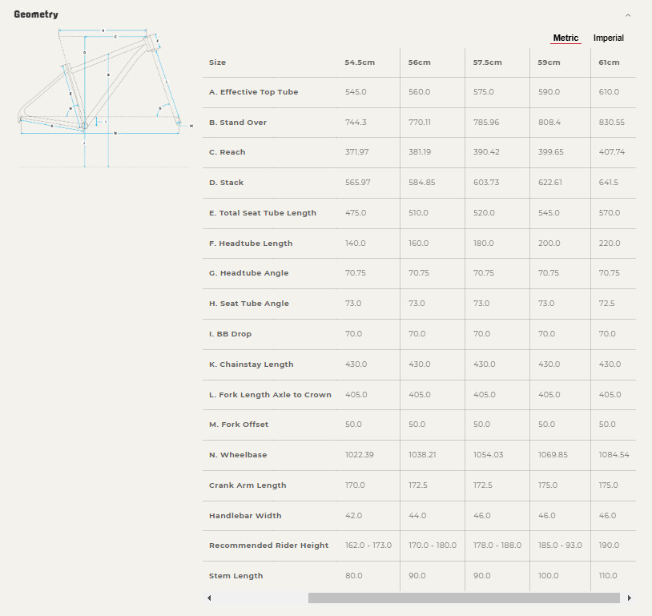The height and width of the screenshot is (616, 652).
Task: Select the 57.5cm size column header
Action: [x=487, y=62]
